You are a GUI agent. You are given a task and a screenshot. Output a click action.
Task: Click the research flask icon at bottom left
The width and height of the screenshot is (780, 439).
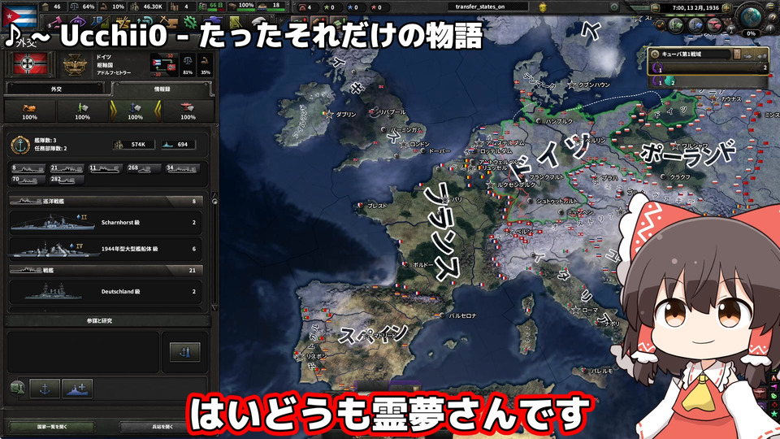pos(17,388)
